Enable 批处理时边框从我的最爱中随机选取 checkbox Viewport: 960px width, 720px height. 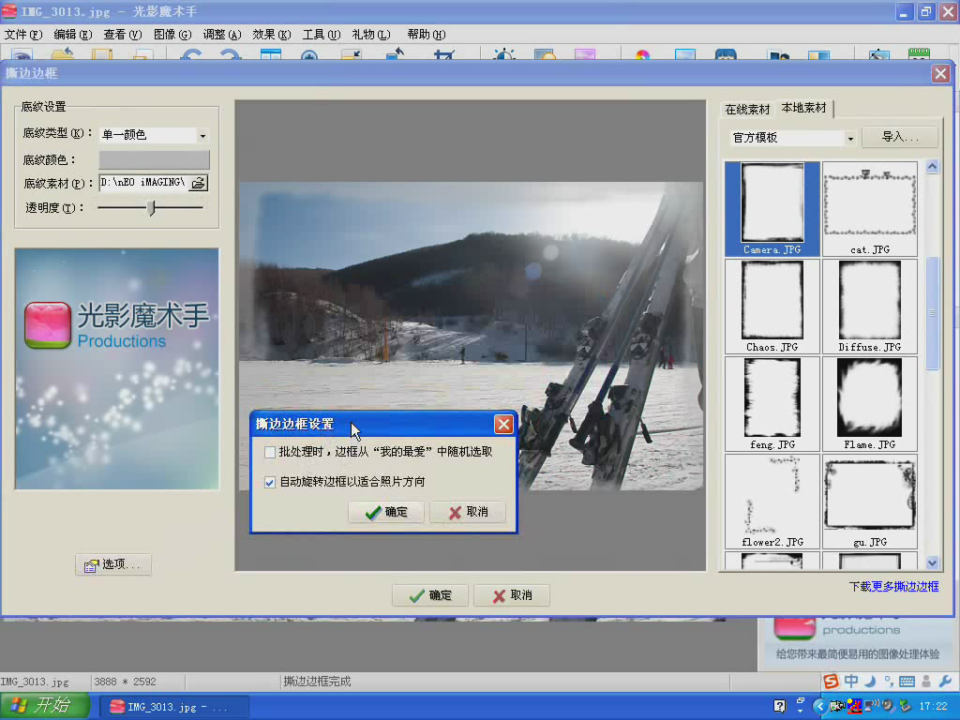pos(269,453)
